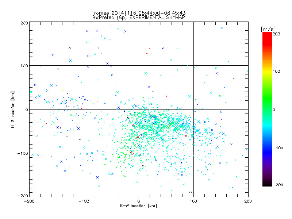
Task: Pick the red top section of the color bar
Action: 267,38
